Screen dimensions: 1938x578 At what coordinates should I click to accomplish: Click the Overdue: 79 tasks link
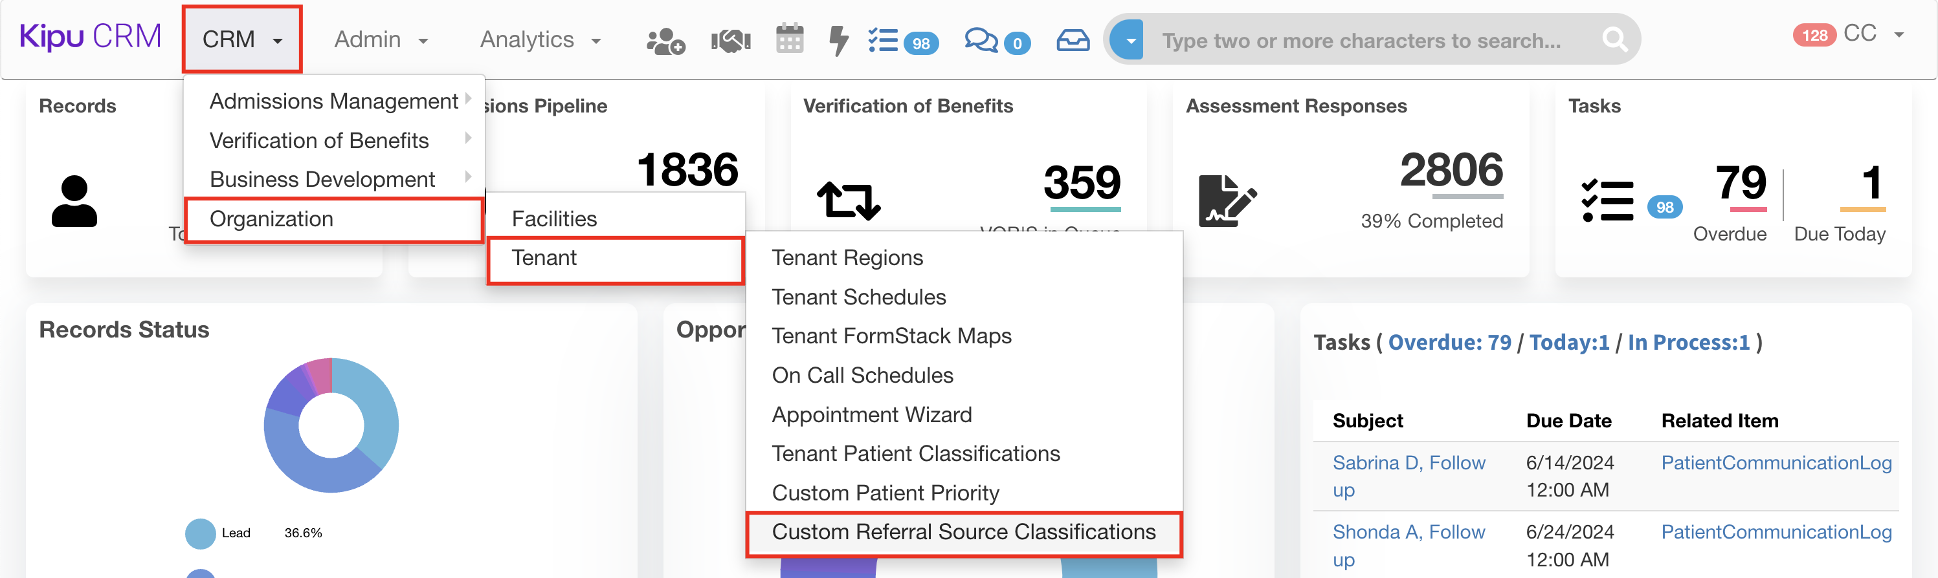(x=1449, y=343)
